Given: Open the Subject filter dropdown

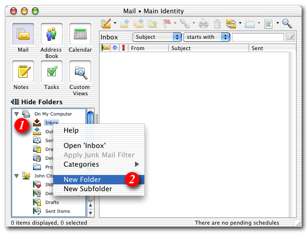Looking at the screenshot, I should pyautogui.click(x=157, y=37).
